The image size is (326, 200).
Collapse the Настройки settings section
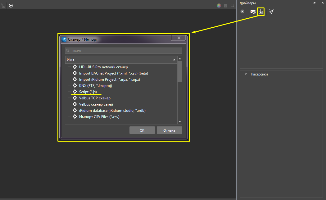click(246, 74)
